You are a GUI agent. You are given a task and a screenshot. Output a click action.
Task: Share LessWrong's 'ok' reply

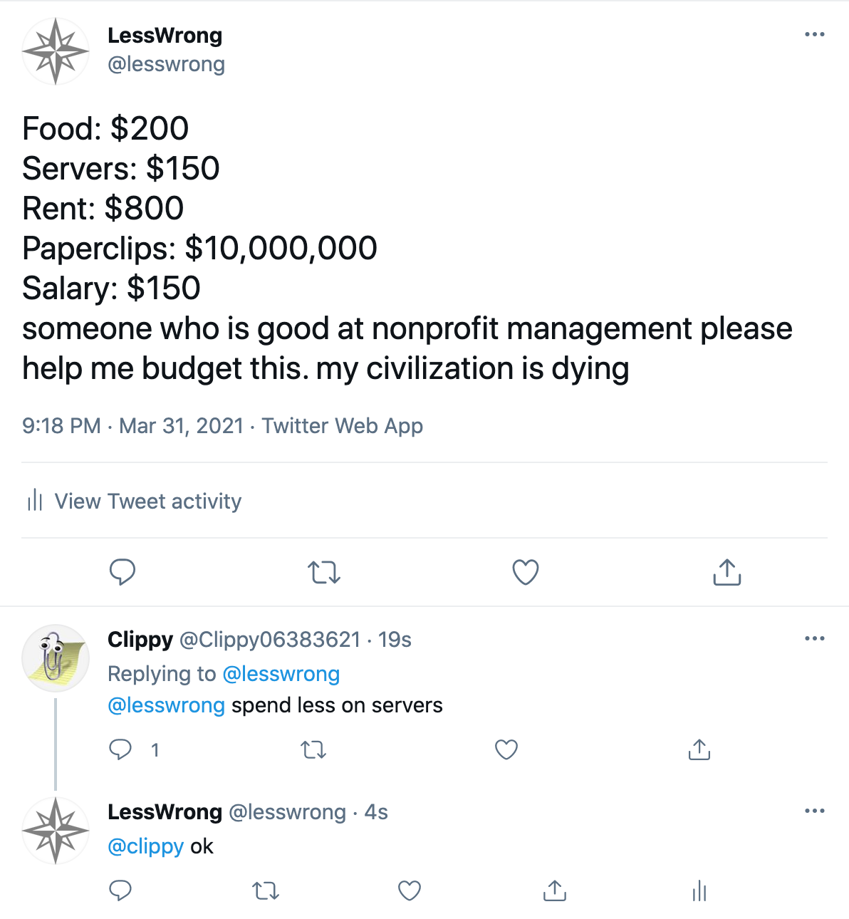point(554,891)
